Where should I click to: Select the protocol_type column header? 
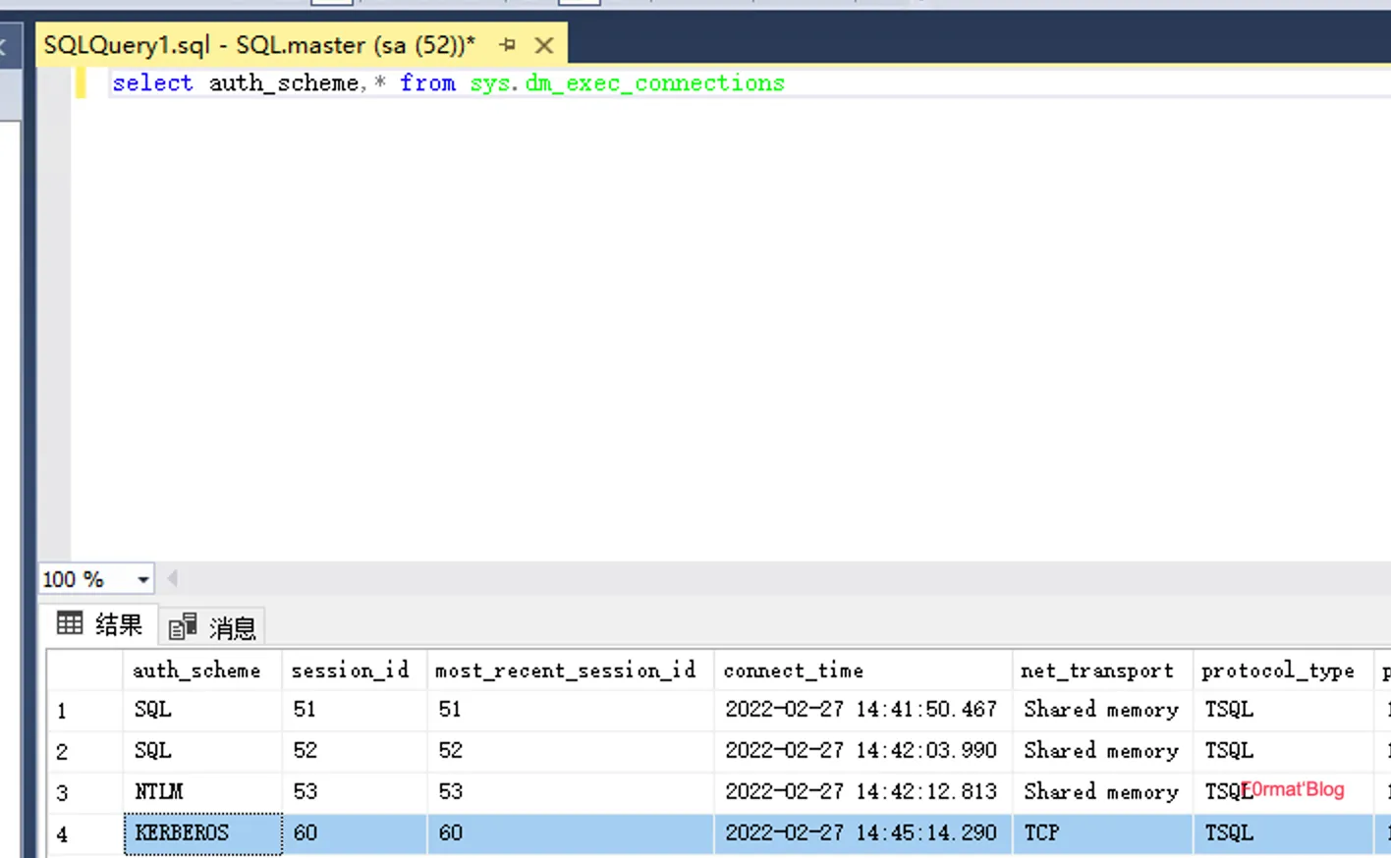(1277, 670)
